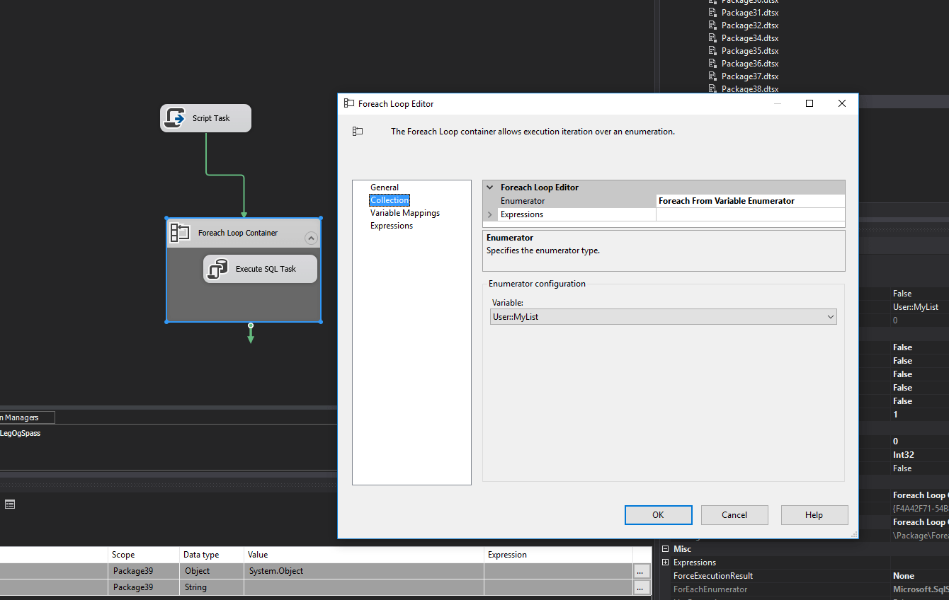Expand the Expressions row in the Collection grid
The width and height of the screenshot is (949, 600).
[489, 214]
